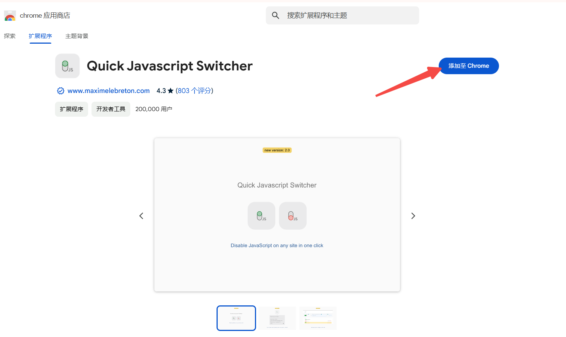Screen dimensions: 566x337
Task: Focus the 搜索扩展程序和主题 search field
Action: click(x=342, y=15)
